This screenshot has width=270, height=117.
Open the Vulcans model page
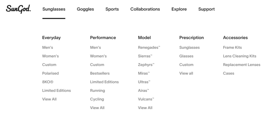[x=146, y=99]
